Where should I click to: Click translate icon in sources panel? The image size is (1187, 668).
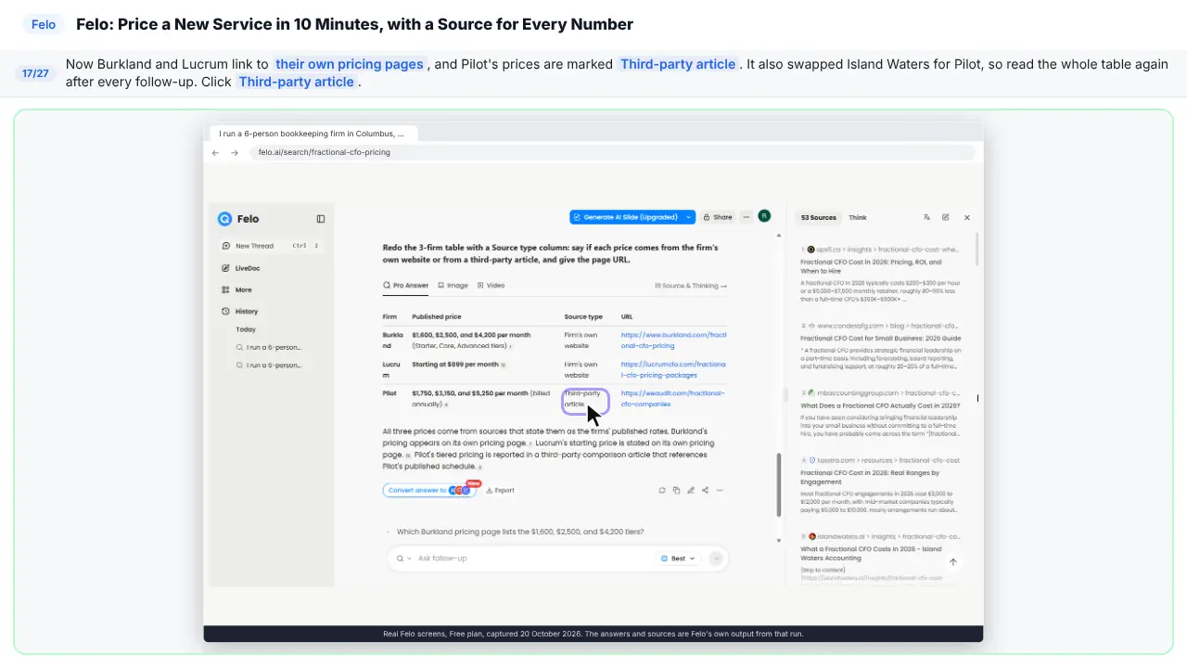(x=926, y=217)
